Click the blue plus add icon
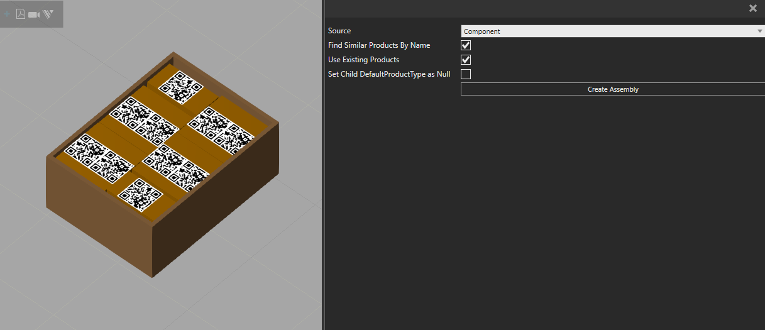The width and height of the screenshot is (765, 330). coord(7,14)
